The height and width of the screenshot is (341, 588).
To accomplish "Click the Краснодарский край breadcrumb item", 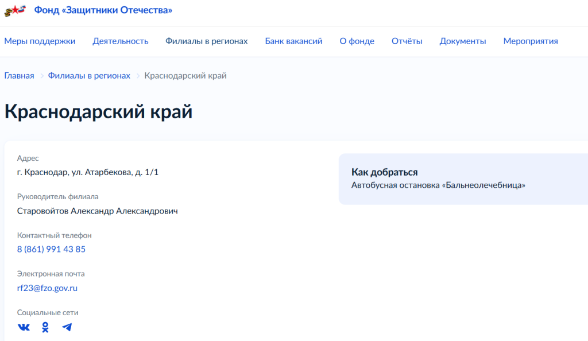I will coord(185,76).
